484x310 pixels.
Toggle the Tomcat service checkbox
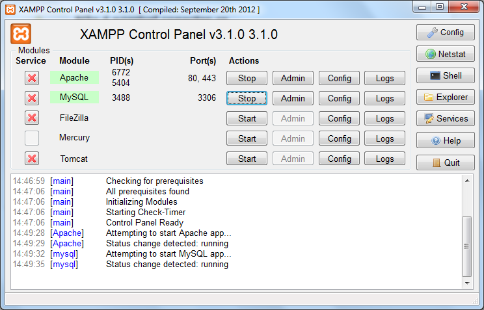click(32, 159)
